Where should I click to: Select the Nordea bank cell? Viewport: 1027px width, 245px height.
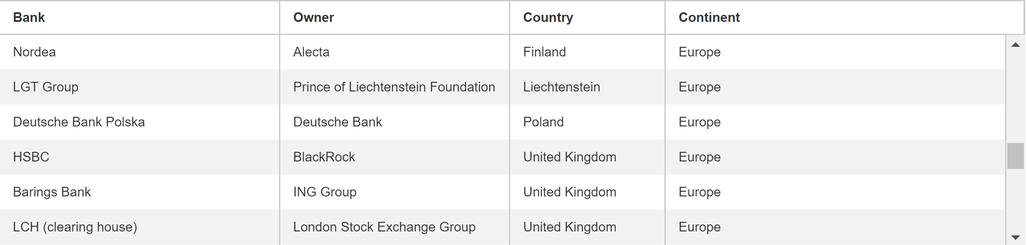pyautogui.click(x=140, y=52)
